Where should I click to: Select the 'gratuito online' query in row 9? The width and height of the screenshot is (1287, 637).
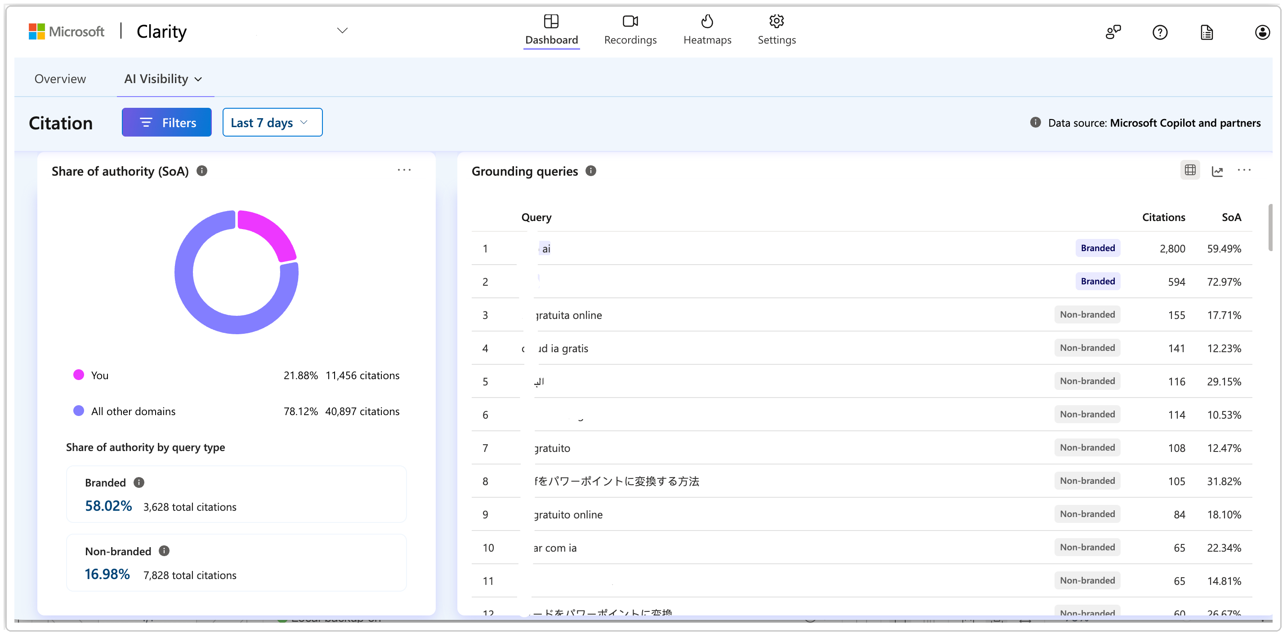(x=861, y=514)
